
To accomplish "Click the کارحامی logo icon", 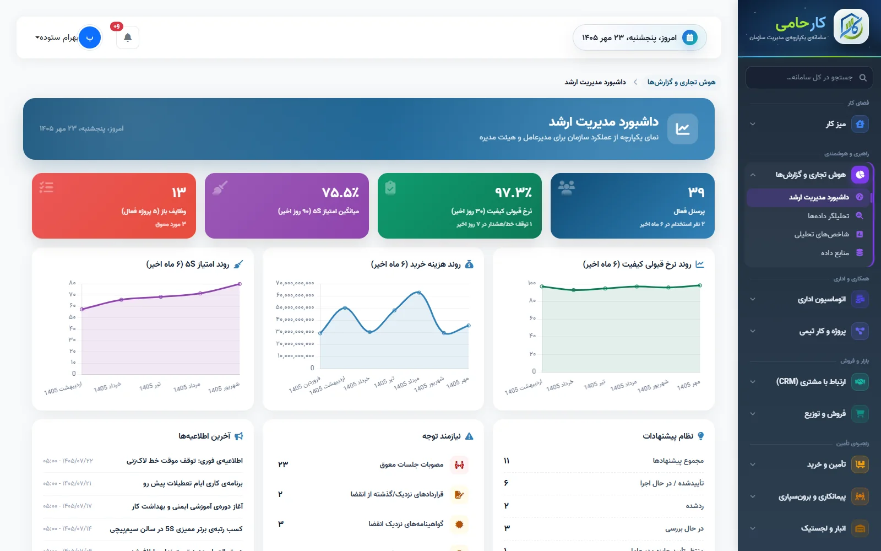I will [851, 26].
